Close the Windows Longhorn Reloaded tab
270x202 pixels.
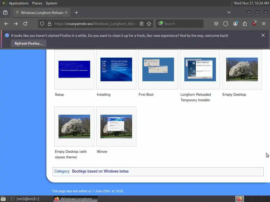[x=66, y=12]
